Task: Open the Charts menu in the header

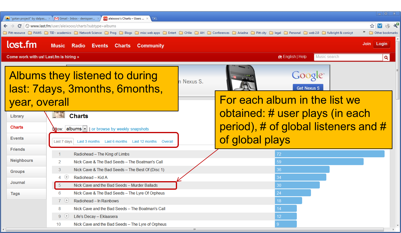Action: tap(122, 46)
